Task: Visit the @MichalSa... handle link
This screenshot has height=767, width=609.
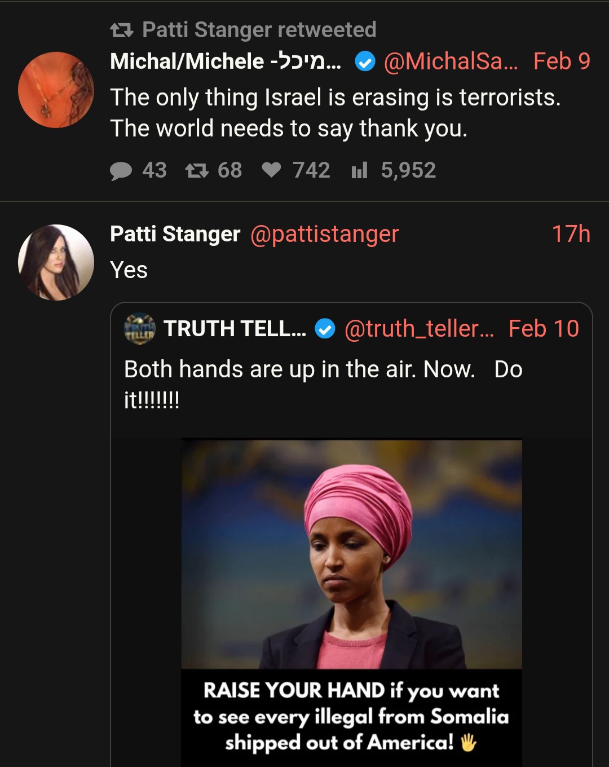Action: pos(451,61)
